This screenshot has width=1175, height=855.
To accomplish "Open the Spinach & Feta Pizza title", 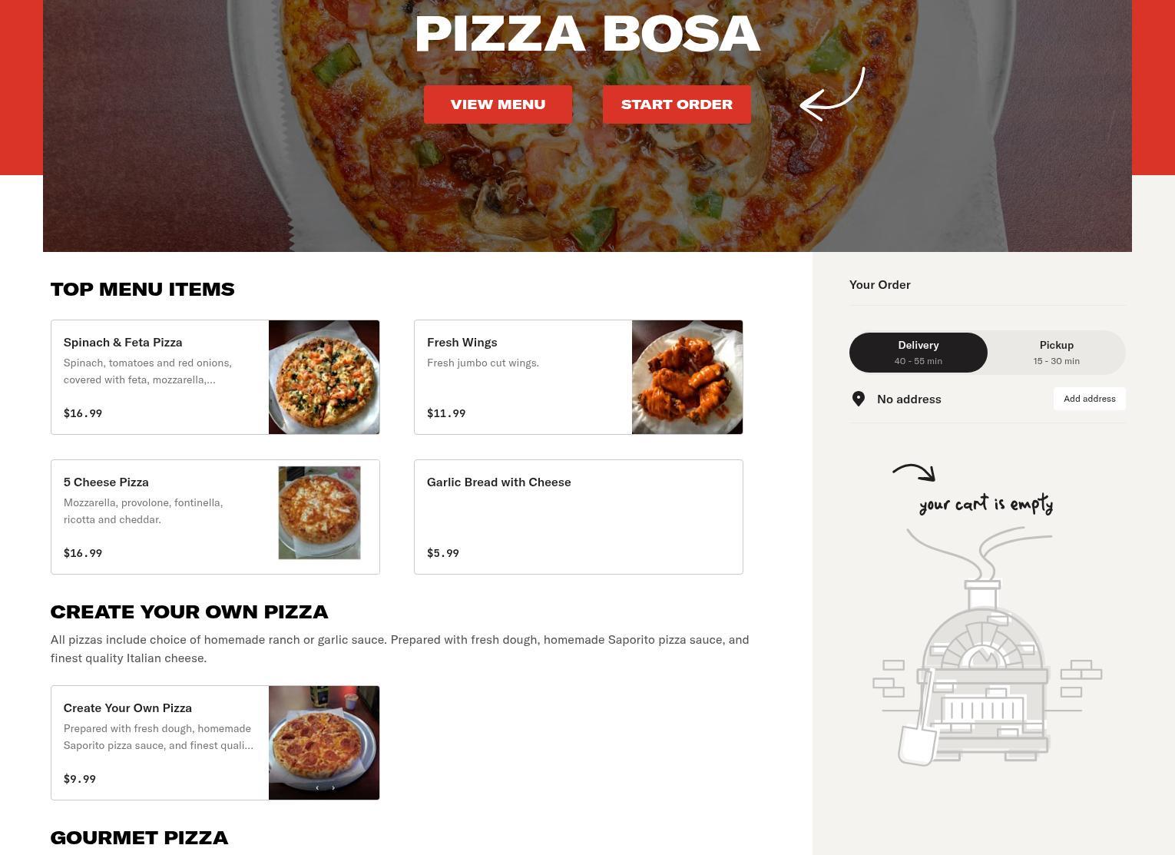I will 123,343.
